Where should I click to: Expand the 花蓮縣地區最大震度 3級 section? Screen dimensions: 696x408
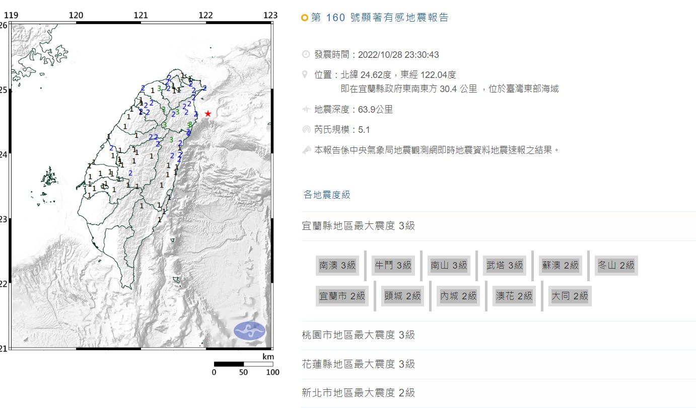pos(499,364)
